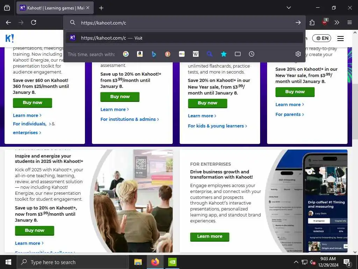
Task: Click the Firefox taskbar icon
Action: coord(155,262)
